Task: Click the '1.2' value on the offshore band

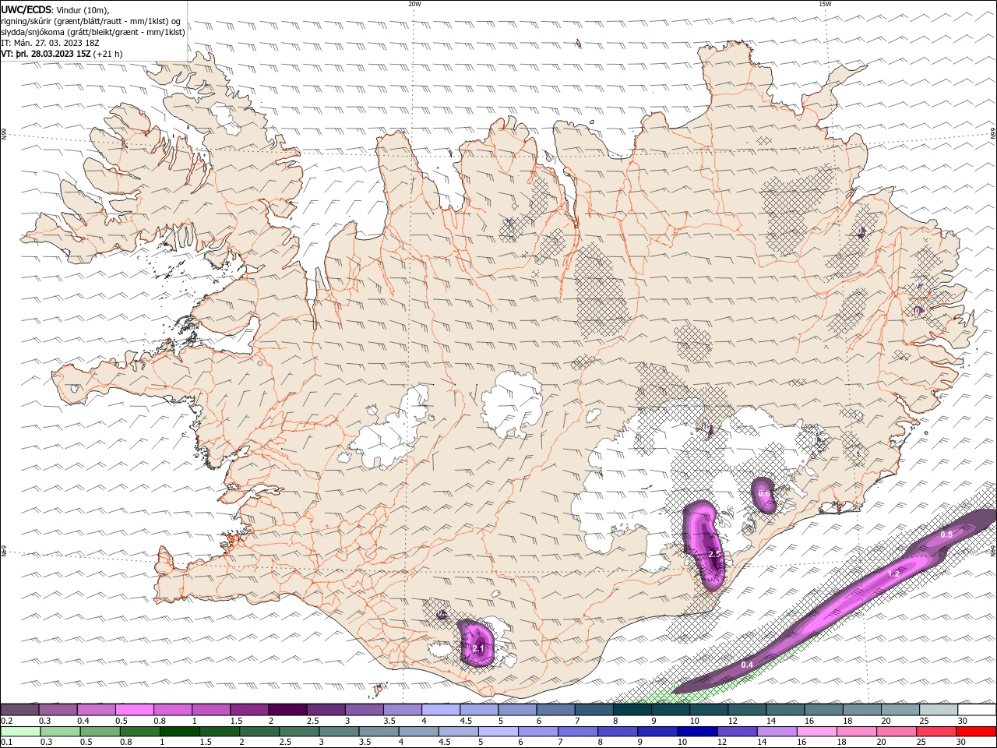Action: pyautogui.click(x=894, y=573)
